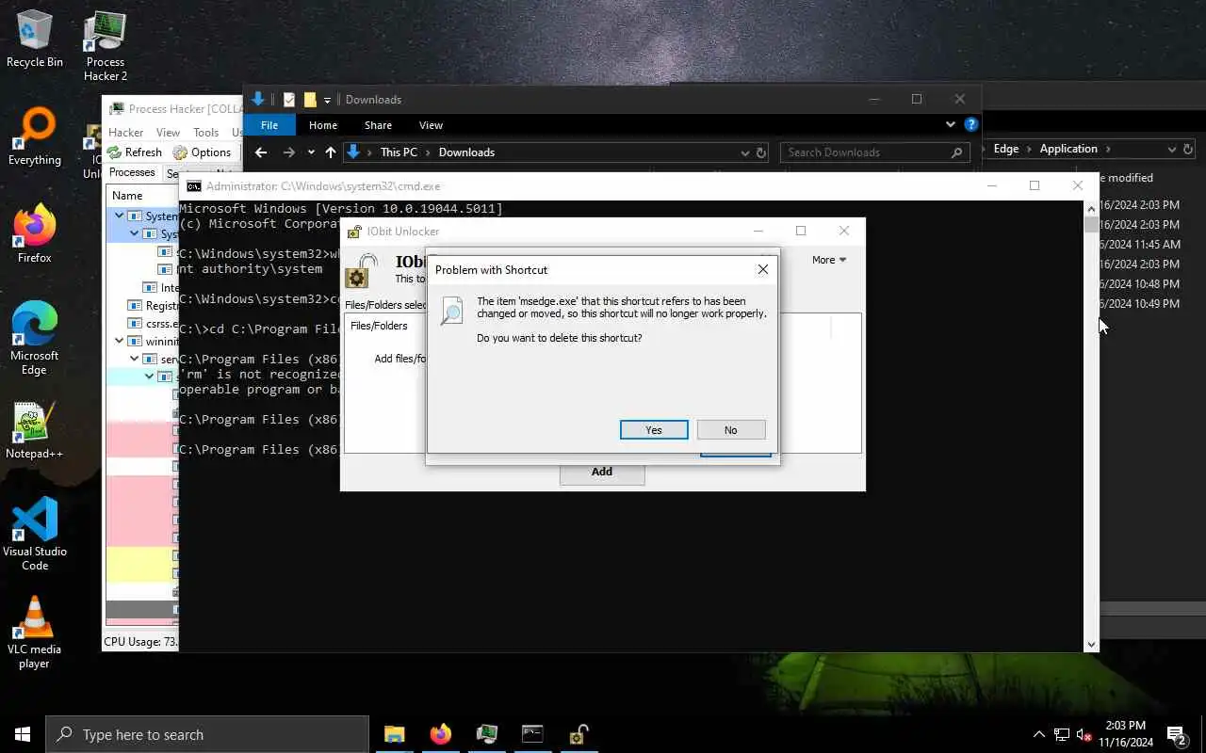Switch to IObit Unlocker on the taskbar
The height and width of the screenshot is (753, 1206).
[x=579, y=734]
